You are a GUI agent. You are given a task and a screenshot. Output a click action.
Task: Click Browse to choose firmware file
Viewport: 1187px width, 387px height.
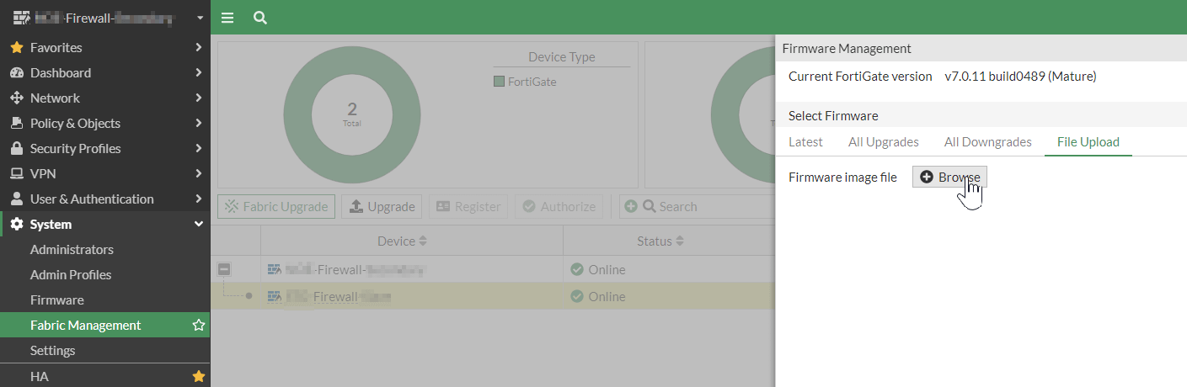tap(949, 177)
